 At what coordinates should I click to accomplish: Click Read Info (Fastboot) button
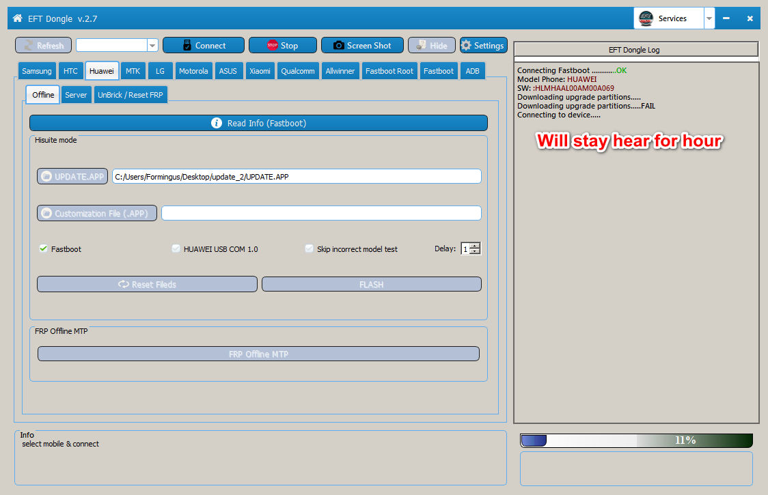pos(258,123)
